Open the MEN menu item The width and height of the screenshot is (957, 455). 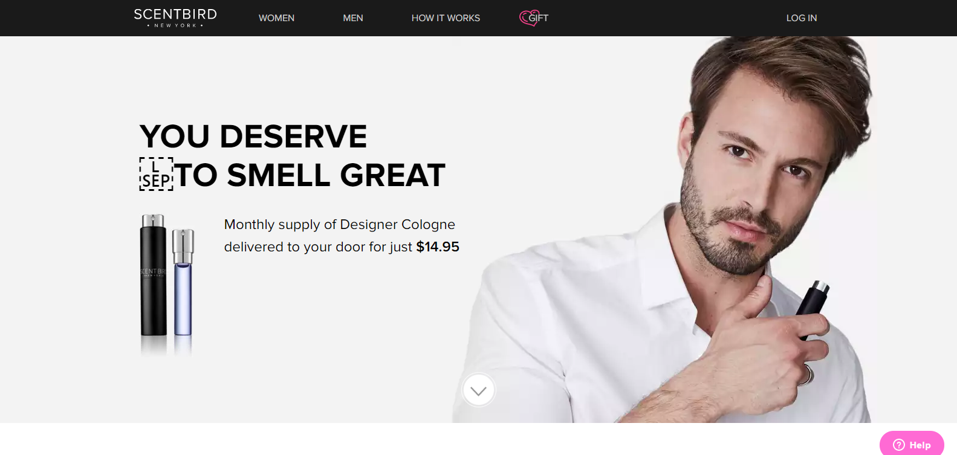353,18
